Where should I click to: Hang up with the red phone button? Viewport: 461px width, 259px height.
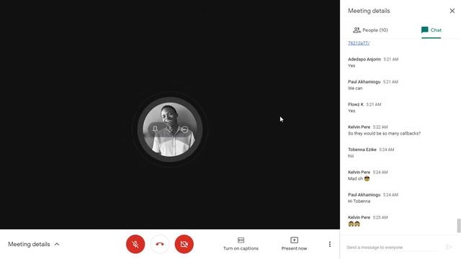click(x=160, y=244)
